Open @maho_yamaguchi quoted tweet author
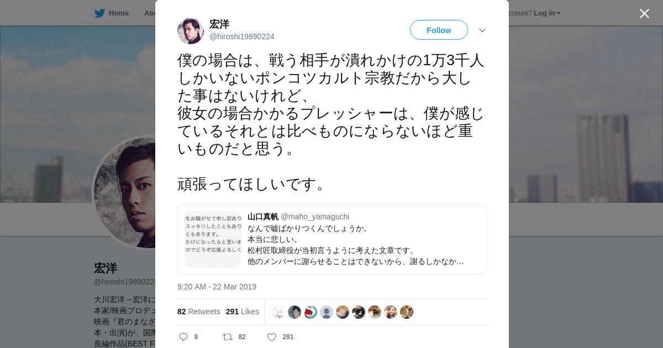The height and width of the screenshot is (348, 663). tap(298, 217)
